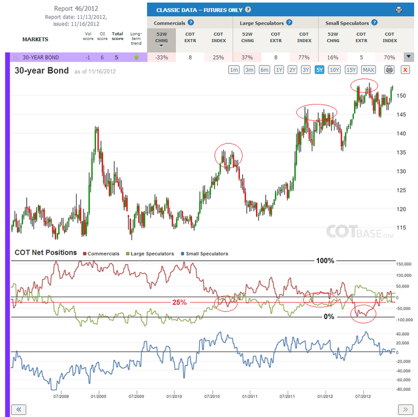Image resolution: width=418 pixels, height=417 pixels.
Task: Click the Small Speculators COT INDEX header
Action: point(390,37)
